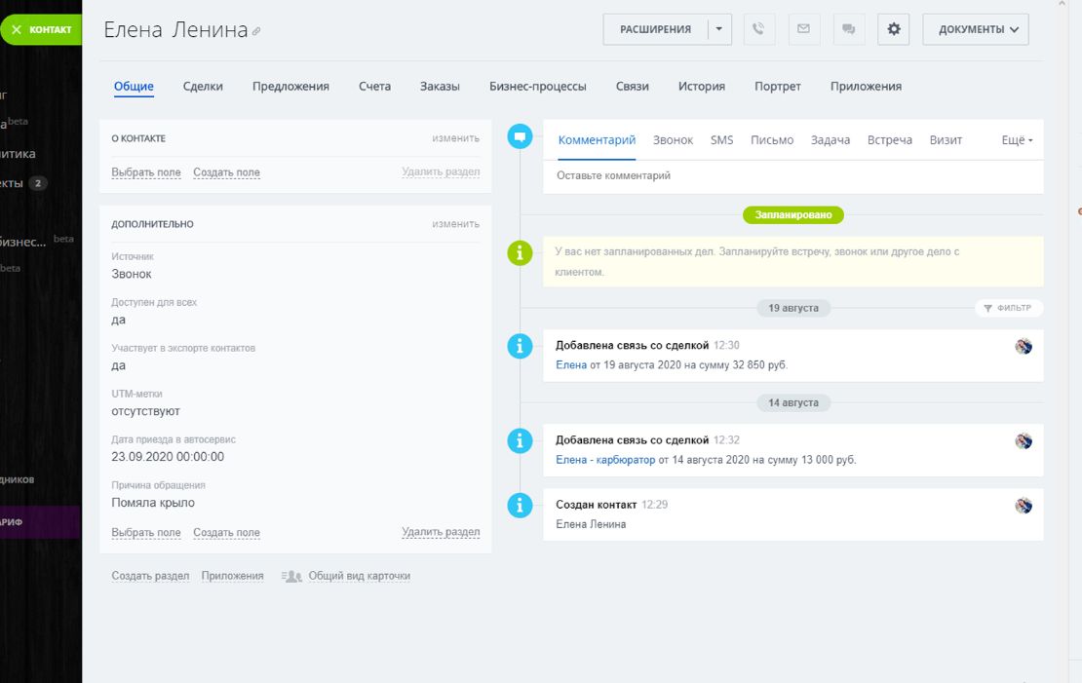Click Создать раздел link
The image size is (1082, 683).
coord(150,576)
